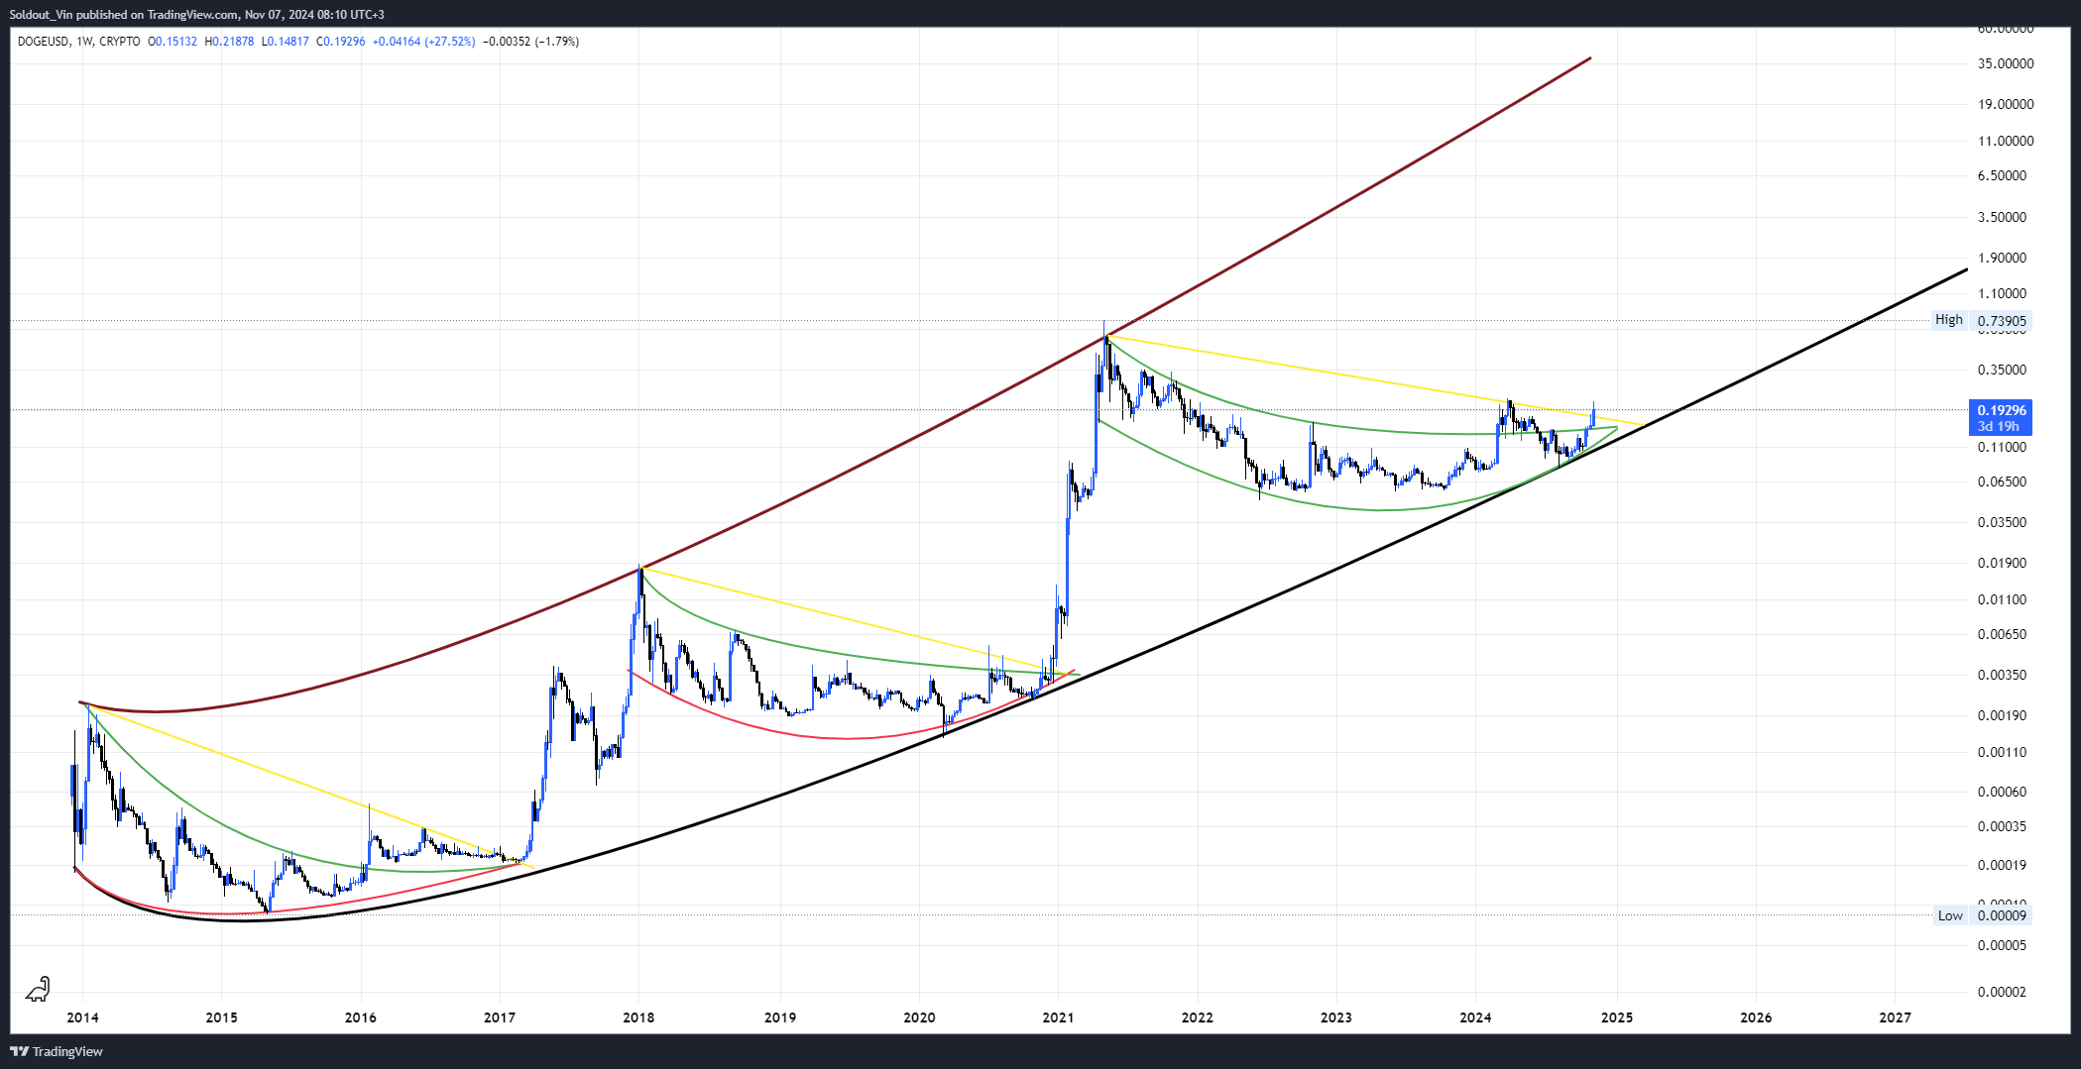Click the -0.00352 (-1.79%) value
Screen dimensions: 2081x1069
pos(530,42)
